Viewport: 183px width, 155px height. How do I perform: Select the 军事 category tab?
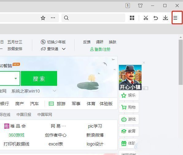click(x=76, y=104)
